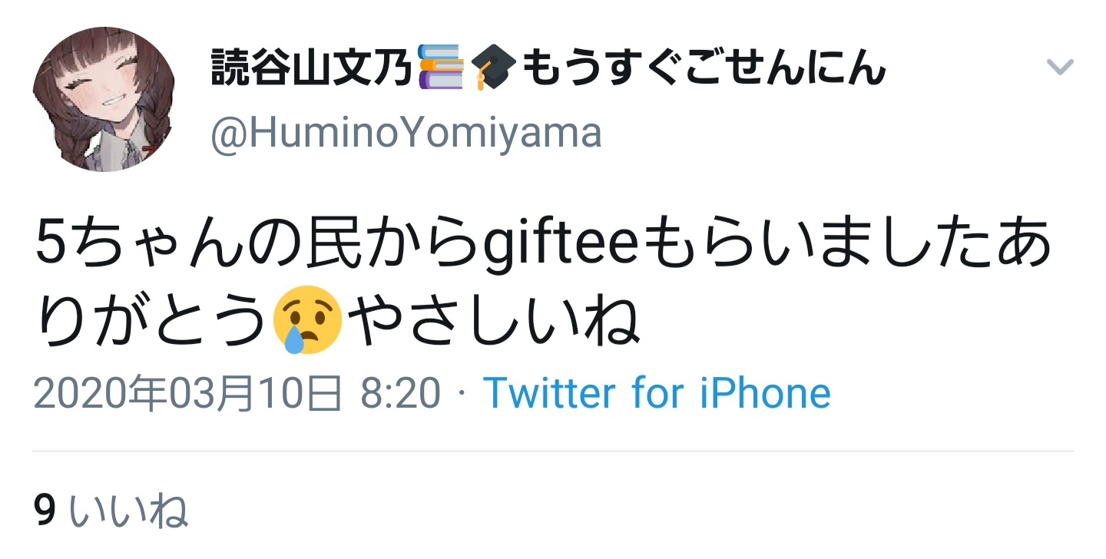This screenshot has width=1106, height=559.
Task: Click the もうすぐごせんにん part of the name
Action: click(x=703, y=71)
